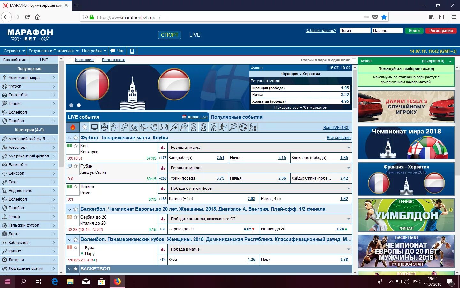Toggle favorite star for Кан – Конкарно match

point(76,146)
